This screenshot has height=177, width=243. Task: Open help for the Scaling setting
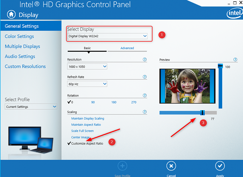point(145,112)
